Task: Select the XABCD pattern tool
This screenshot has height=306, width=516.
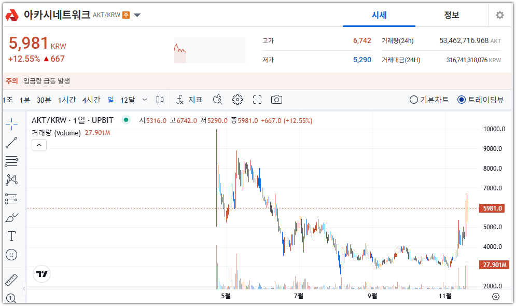Action: coord(11,179)
